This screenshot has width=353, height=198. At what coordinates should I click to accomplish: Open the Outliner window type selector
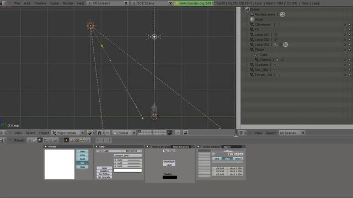coord(242,133)
